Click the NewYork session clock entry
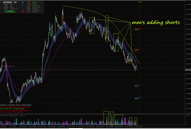Image resolution: width=191 pixels, height=129 pixels. 32,12
